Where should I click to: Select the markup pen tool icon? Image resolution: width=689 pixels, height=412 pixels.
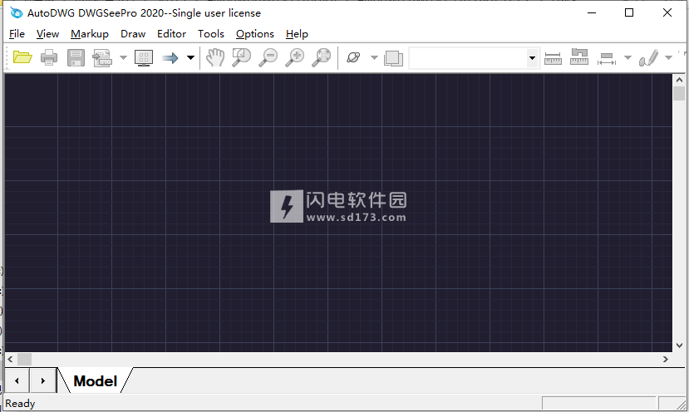(648, 58)
